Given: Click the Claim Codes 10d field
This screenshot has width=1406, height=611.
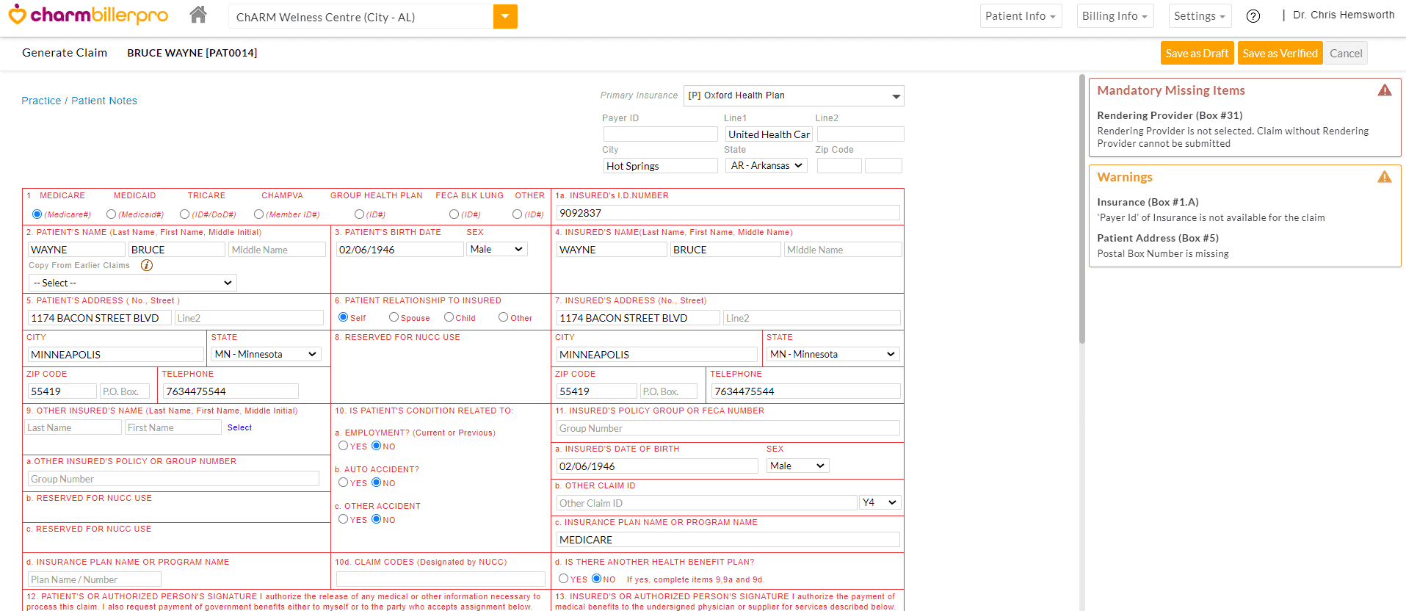Looking at the screenshot, I should pyautogui.click(x=441, y=579).
